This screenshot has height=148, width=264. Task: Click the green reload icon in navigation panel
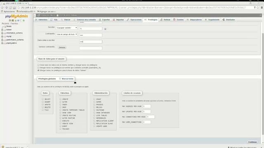[24, 21]
